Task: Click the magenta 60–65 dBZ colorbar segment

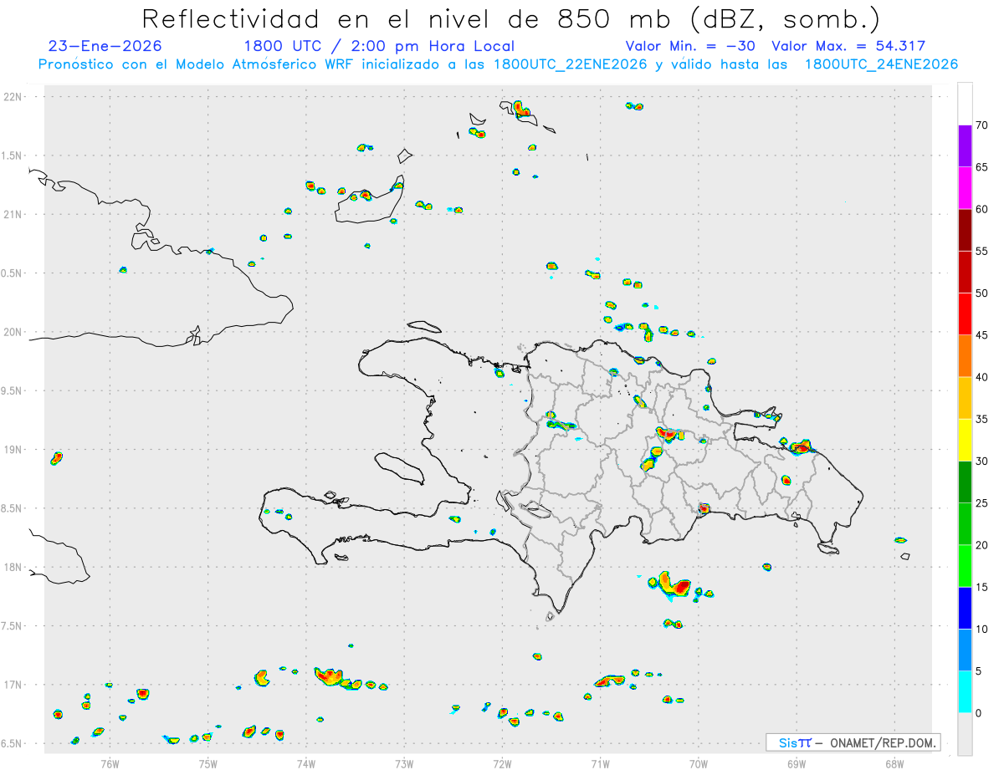Action: [965, 187]
